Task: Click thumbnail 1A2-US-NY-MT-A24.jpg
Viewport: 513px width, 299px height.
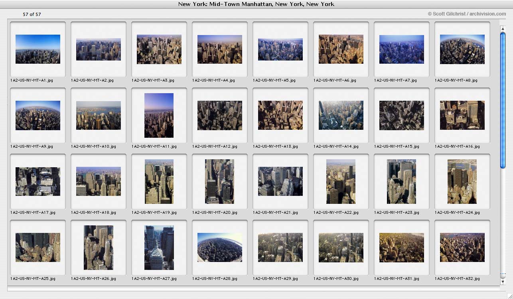Action: click(x=462, y=182)
